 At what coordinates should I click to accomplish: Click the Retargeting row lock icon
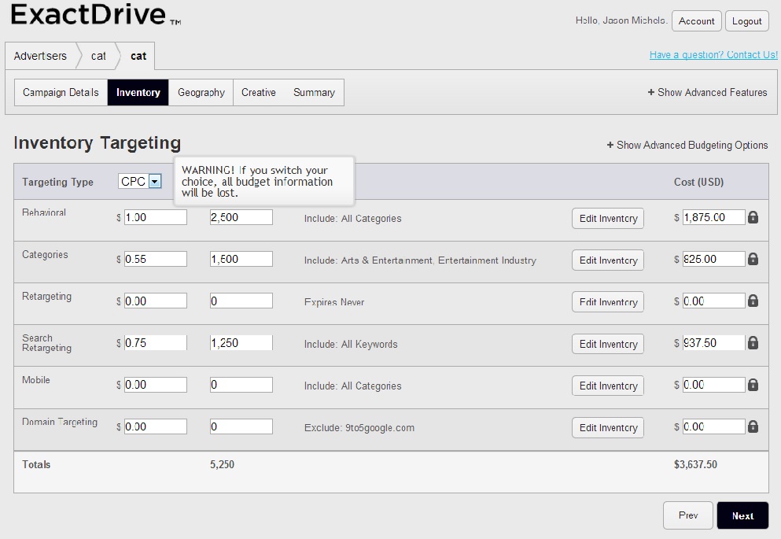point(753,301)
